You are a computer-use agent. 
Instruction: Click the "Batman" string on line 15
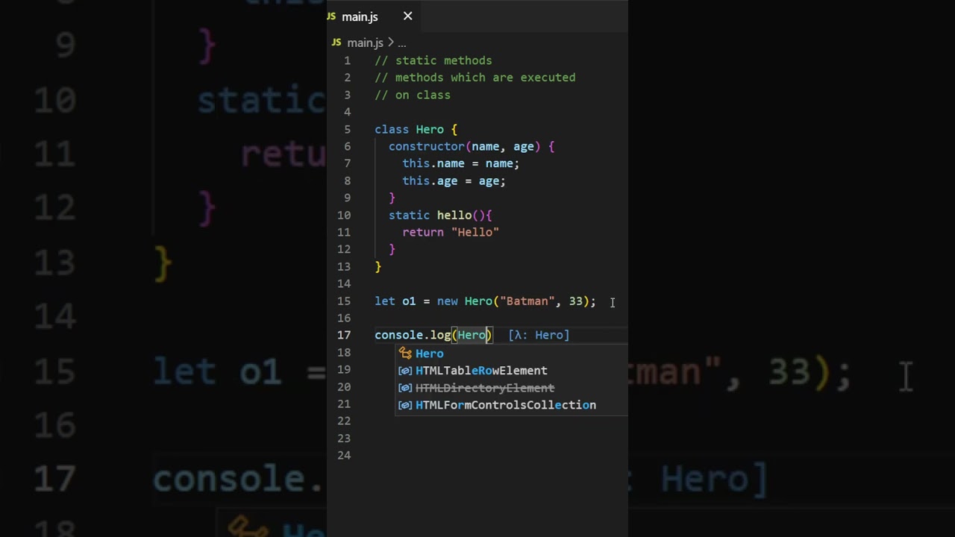point(527,301)
